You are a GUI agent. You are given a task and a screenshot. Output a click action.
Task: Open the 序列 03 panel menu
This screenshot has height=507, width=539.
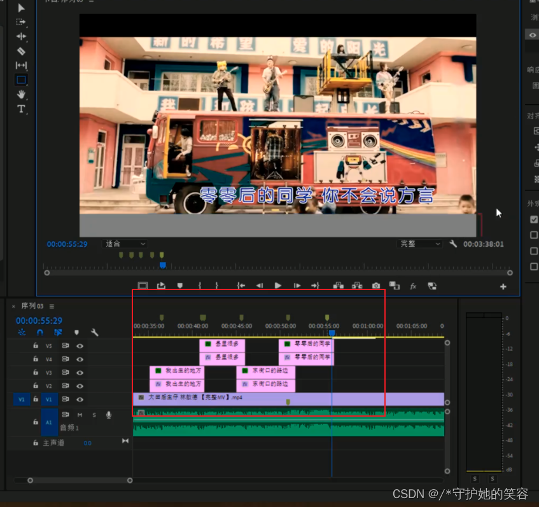pyautogui.click(x=52, y=306)
